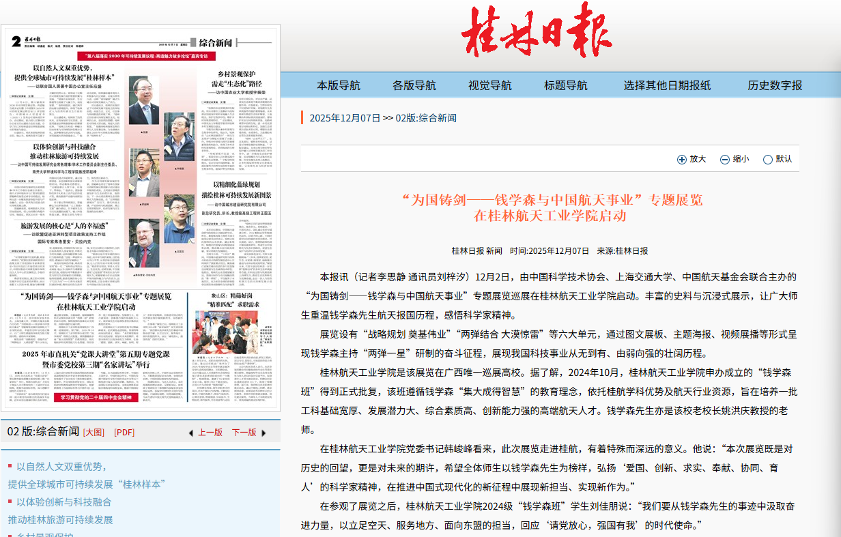841x537 pixels.
Task: Open the 标题导航 menu
Action: click(x=565, y=85)
